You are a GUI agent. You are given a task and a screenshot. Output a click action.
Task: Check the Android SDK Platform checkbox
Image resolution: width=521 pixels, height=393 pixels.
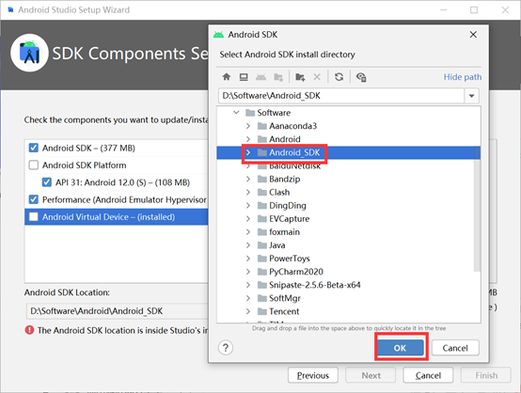click(34, 165)
